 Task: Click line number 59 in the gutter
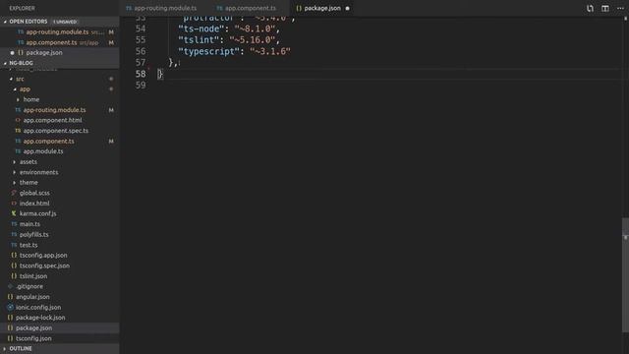141,86
